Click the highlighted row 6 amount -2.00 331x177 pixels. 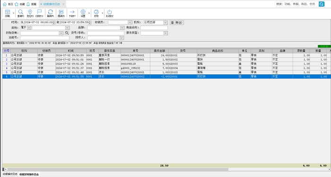point(165,77)
